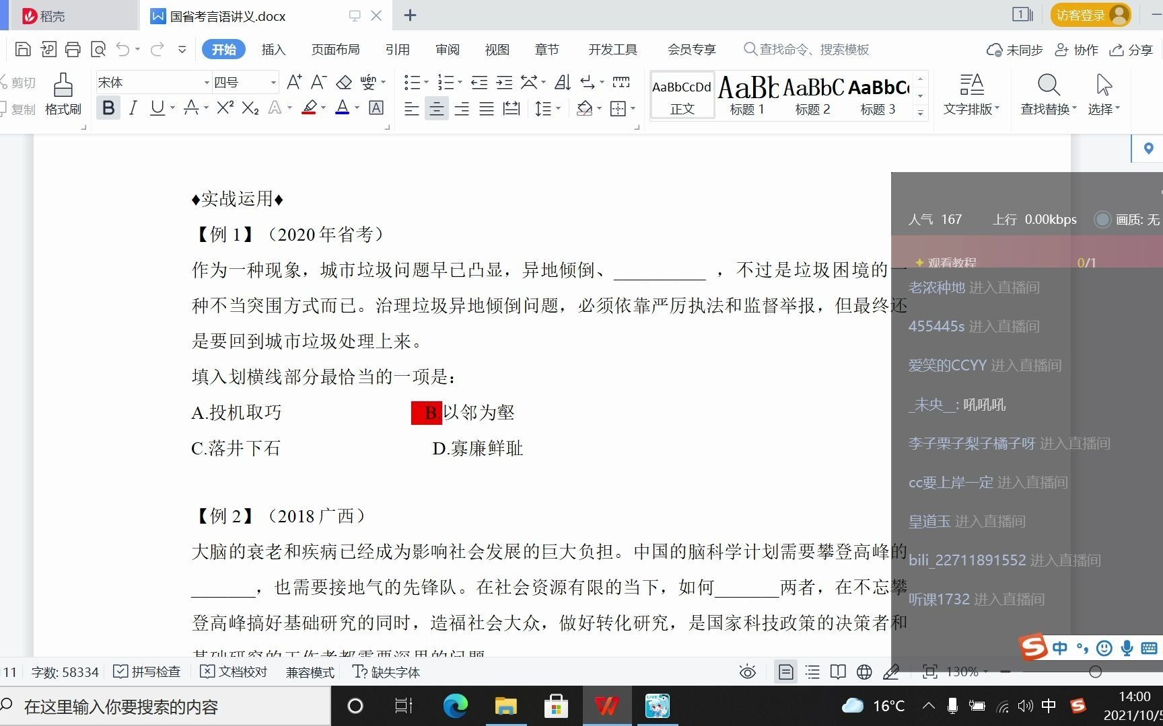Click 分享 share button
1163x726 pixels.
click(x=1131, y=50)
